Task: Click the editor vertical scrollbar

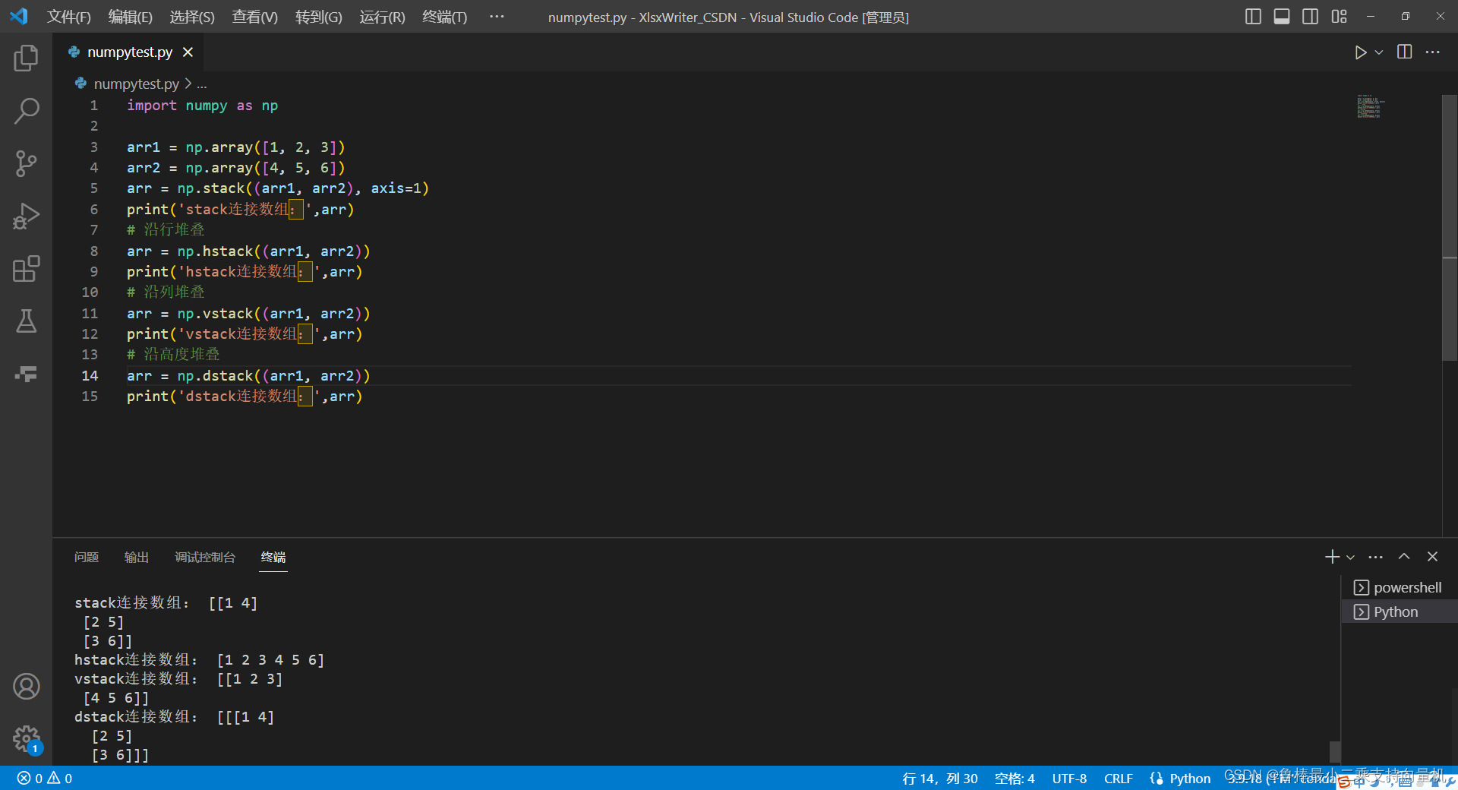Action: 1450,228
